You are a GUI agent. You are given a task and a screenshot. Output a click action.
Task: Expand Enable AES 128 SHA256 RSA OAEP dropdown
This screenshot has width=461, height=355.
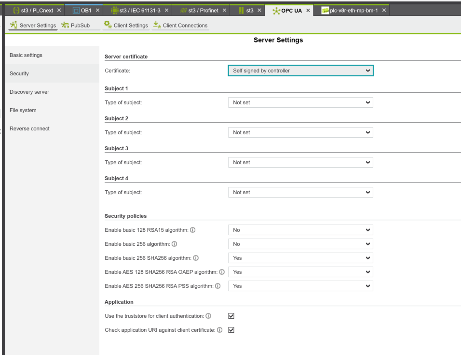pos(300,272)
